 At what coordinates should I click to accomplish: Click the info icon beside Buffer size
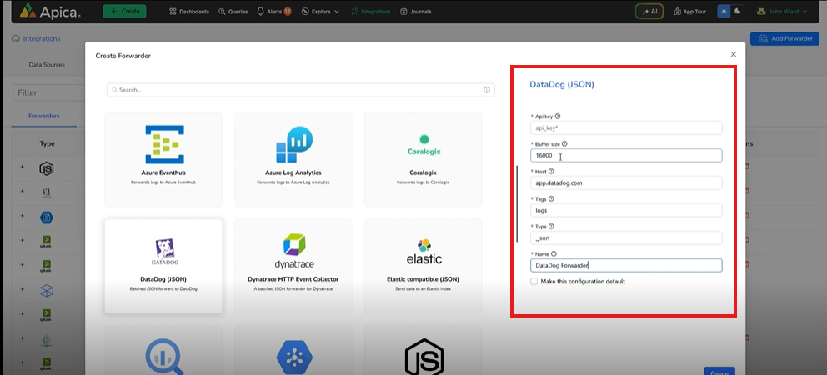coord(564,144)
